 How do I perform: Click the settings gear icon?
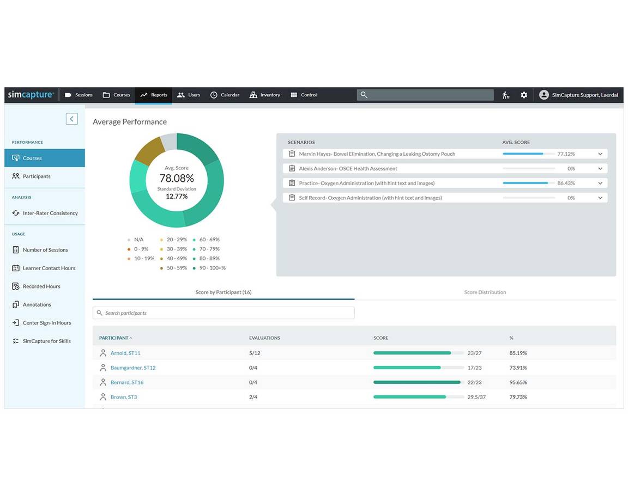[524, 95]
